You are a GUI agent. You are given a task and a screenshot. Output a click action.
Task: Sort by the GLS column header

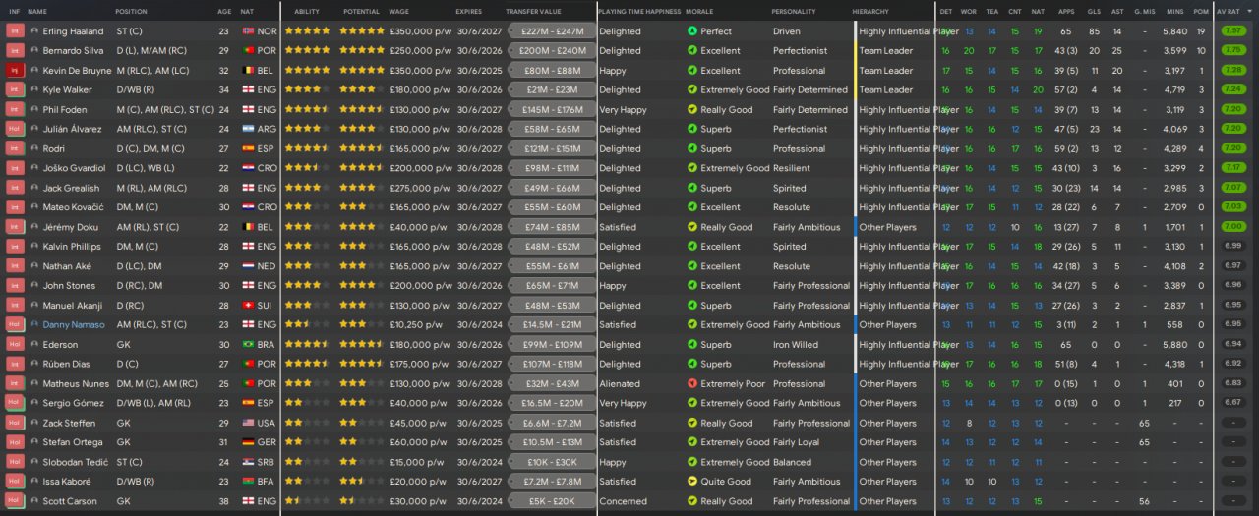[x=1094, y=11]
